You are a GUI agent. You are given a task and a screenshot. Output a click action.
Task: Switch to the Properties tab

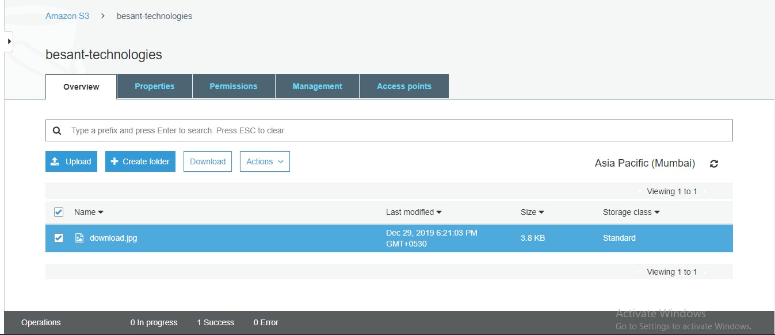coord(154,86)
